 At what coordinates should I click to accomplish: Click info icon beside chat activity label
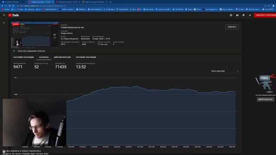47,63
